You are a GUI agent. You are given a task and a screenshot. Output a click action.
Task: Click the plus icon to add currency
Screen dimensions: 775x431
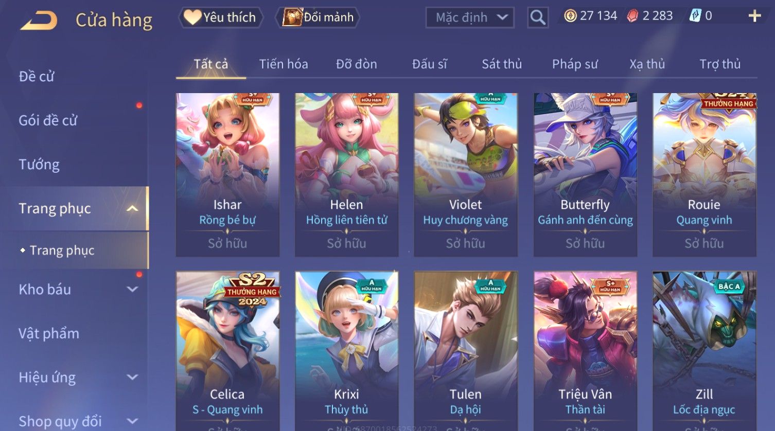point(754,16)
